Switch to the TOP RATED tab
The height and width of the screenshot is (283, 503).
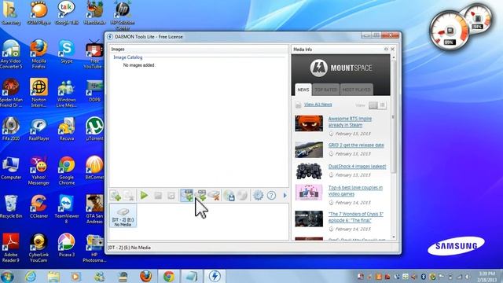(x=325, y=90)
